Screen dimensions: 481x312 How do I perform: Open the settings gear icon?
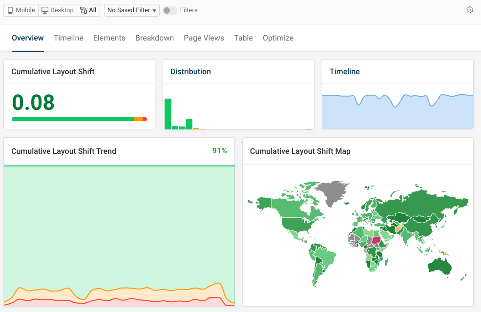(469, 10)
